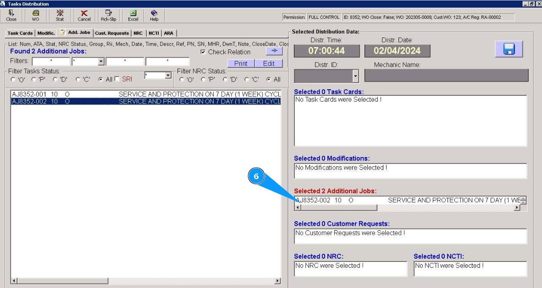Open Help from the toolbar
Screen dimensions: 542x288
tap(154, 16)
